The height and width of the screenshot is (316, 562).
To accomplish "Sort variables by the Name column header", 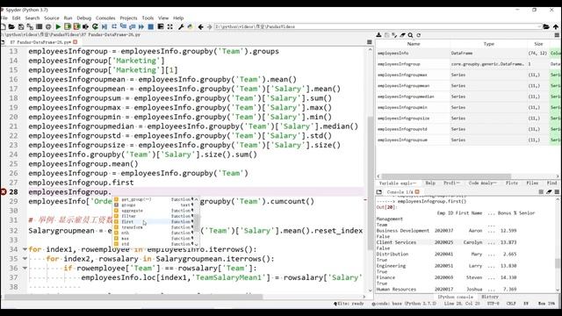I will point(414,44).
